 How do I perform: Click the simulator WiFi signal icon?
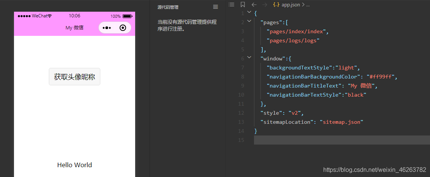coord(50,16)
